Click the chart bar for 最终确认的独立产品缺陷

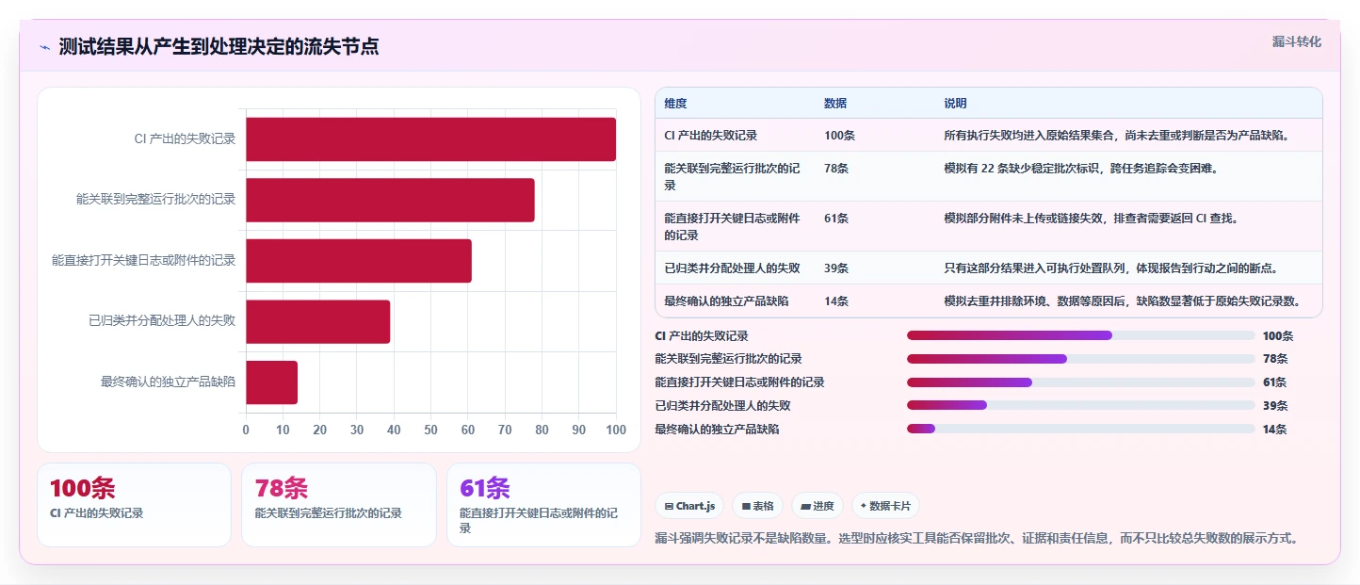point(271,382)
